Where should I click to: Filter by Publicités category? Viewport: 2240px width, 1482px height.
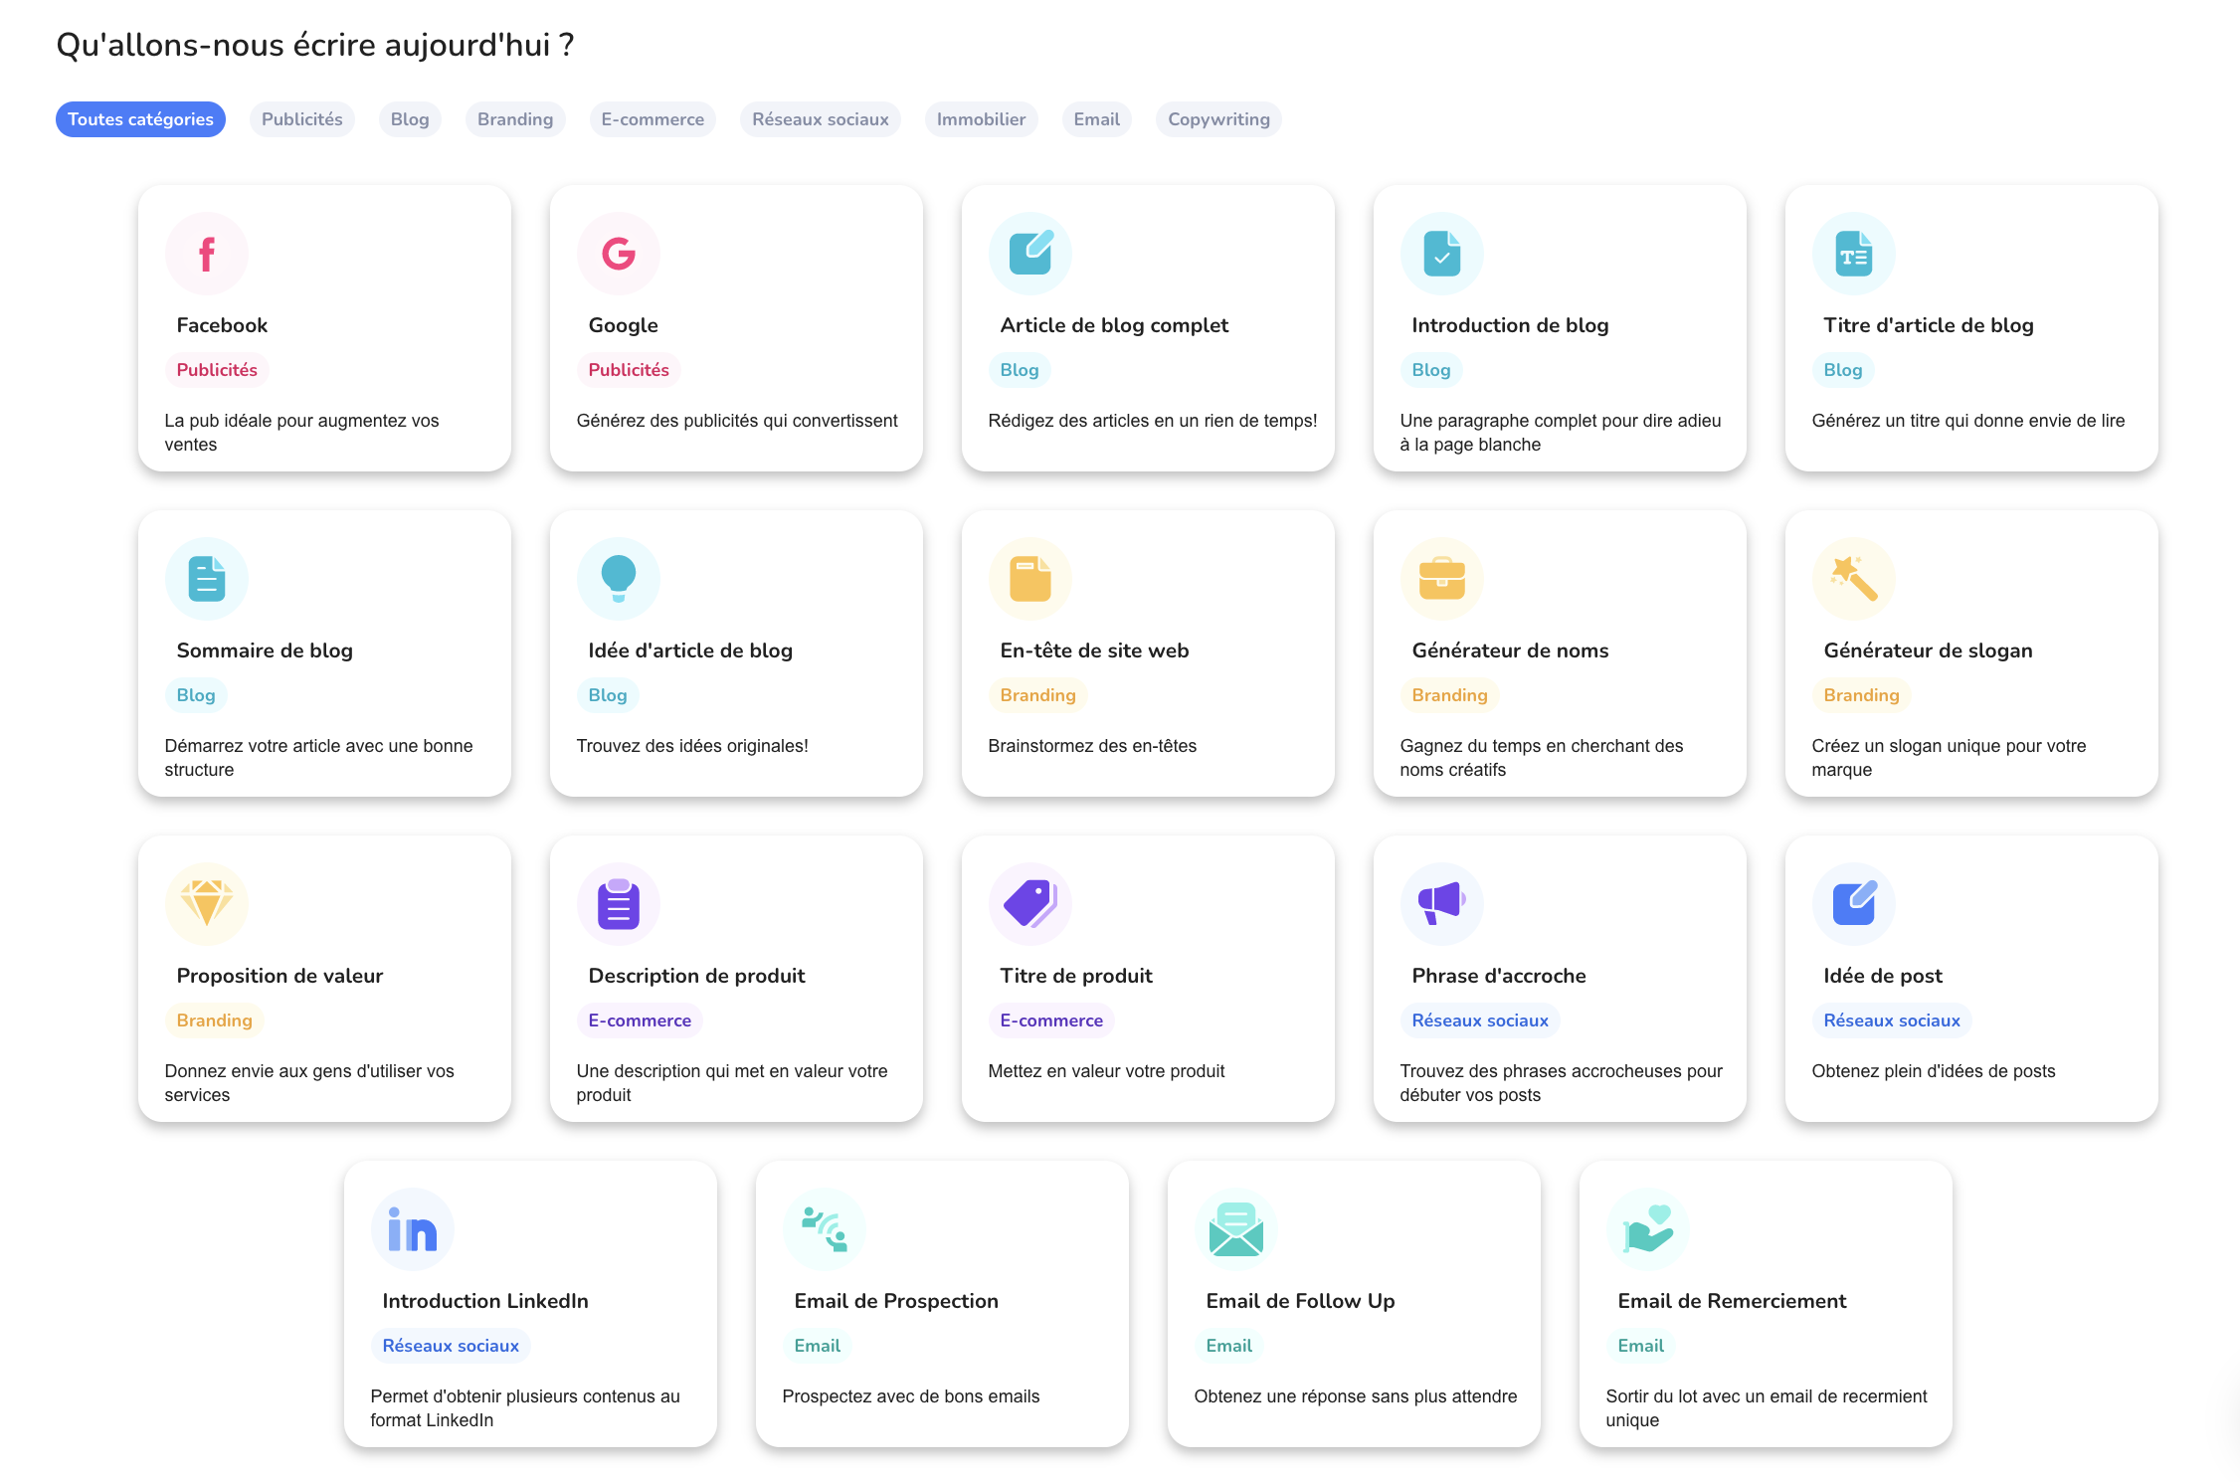[x=302, y=119]
